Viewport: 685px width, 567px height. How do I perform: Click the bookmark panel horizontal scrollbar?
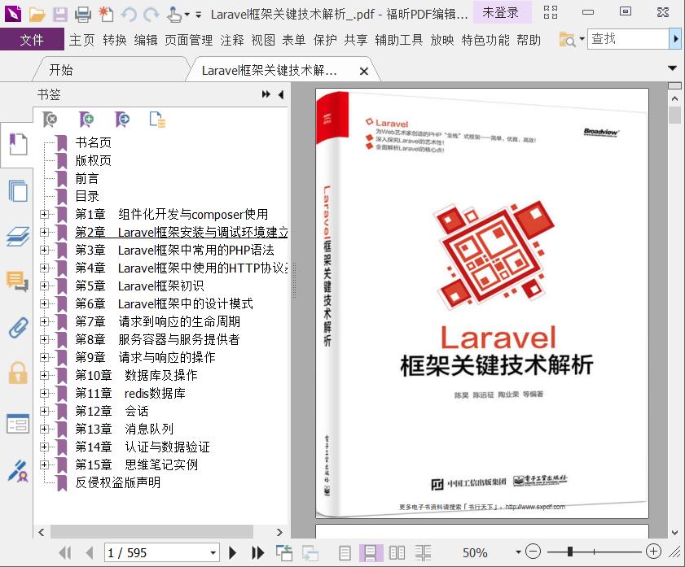151,532
